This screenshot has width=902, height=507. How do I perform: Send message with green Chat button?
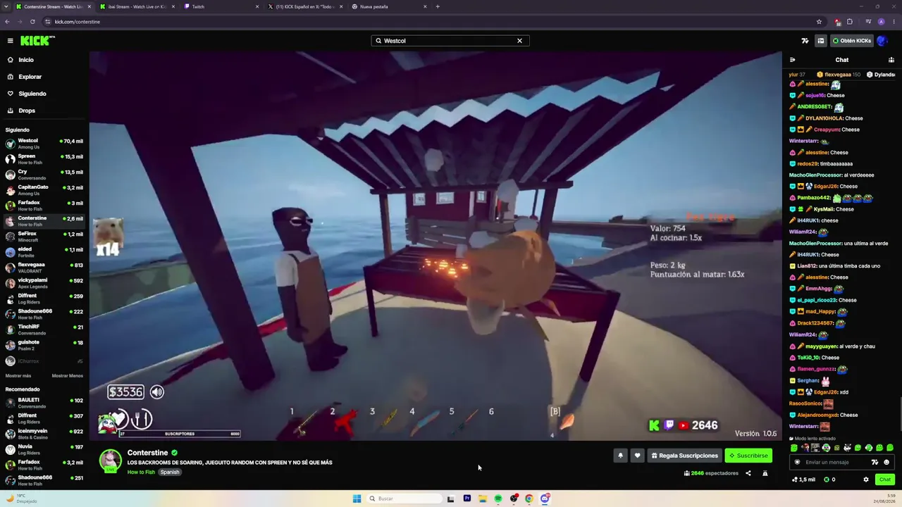885,480
